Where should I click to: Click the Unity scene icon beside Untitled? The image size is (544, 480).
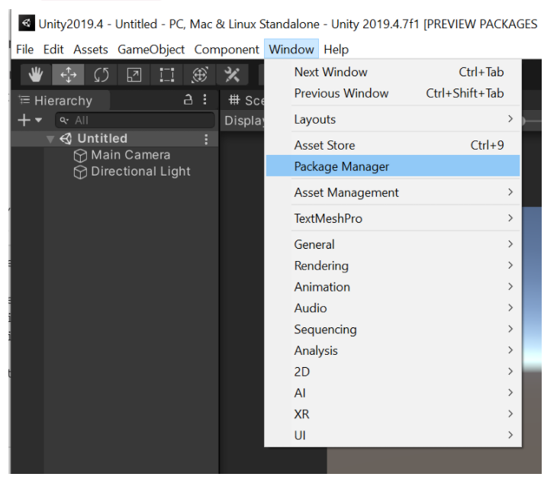pyautogui.click(x=66, y=139)
